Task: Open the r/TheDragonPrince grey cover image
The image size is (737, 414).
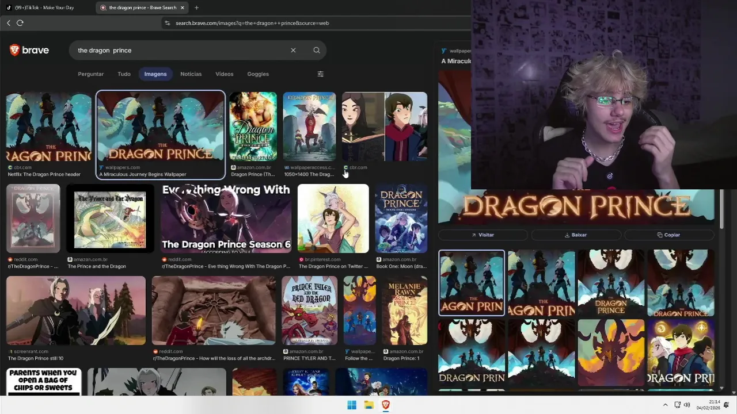Action: (x=33, y=218)
